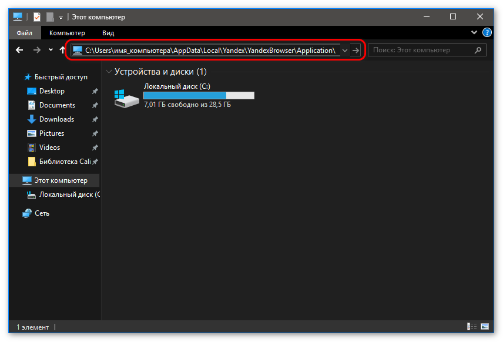Select the Локальный диск (C:) drive icon
This screenshot has height=342, width=503.
point(127,97)
